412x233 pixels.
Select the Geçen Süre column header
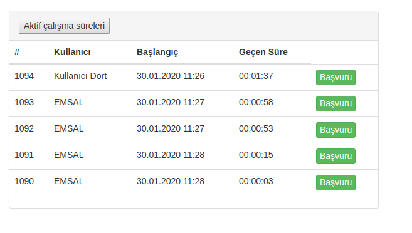[x=263, y=52]
